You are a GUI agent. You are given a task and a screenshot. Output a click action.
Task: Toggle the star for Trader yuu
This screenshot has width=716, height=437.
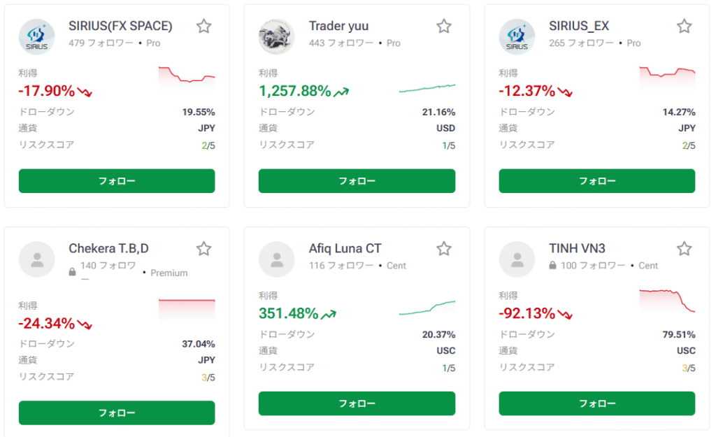click(444, 27)
